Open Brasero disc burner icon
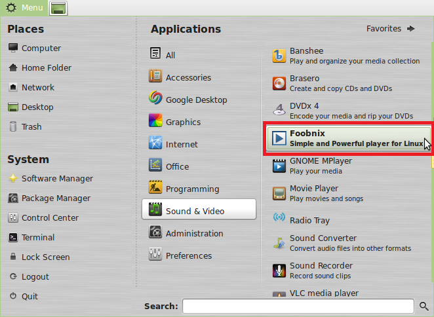This screenshot has width=434, height=317. click(x=279, y=83)
